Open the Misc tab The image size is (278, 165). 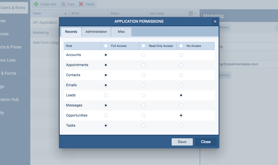point(121,32)
